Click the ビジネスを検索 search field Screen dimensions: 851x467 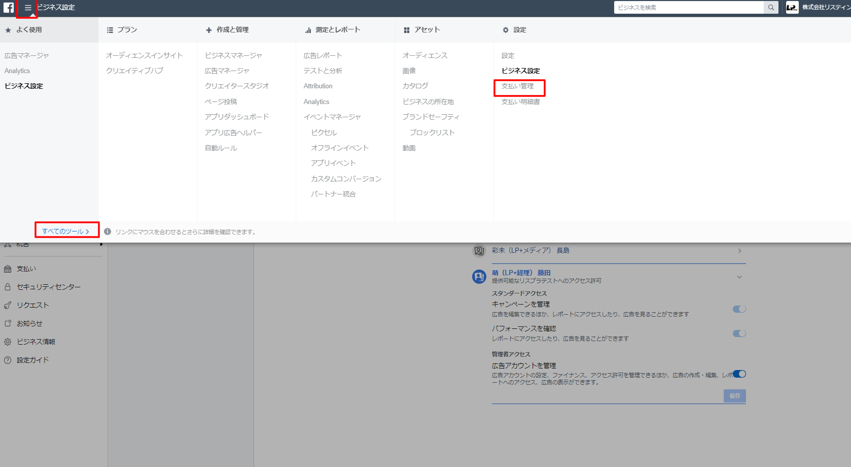[688, 8]
